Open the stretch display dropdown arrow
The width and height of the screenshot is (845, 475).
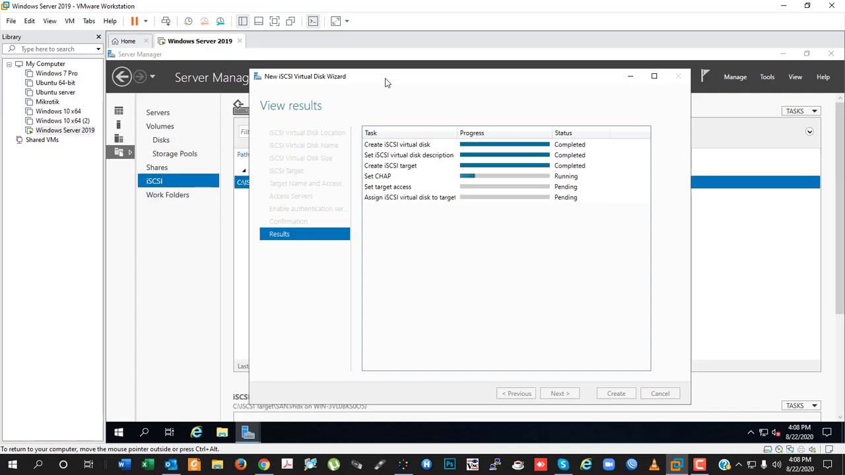point(347,21)
